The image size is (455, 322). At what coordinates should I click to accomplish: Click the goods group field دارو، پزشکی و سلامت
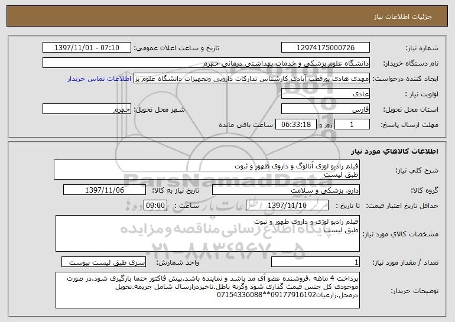click(286, 190)
